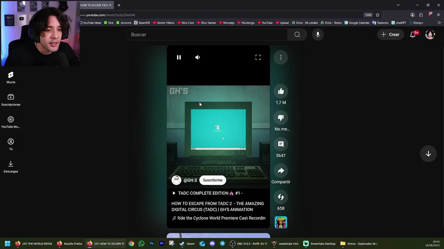Share the Short via Compartir
444x249 pixels.
281,171
